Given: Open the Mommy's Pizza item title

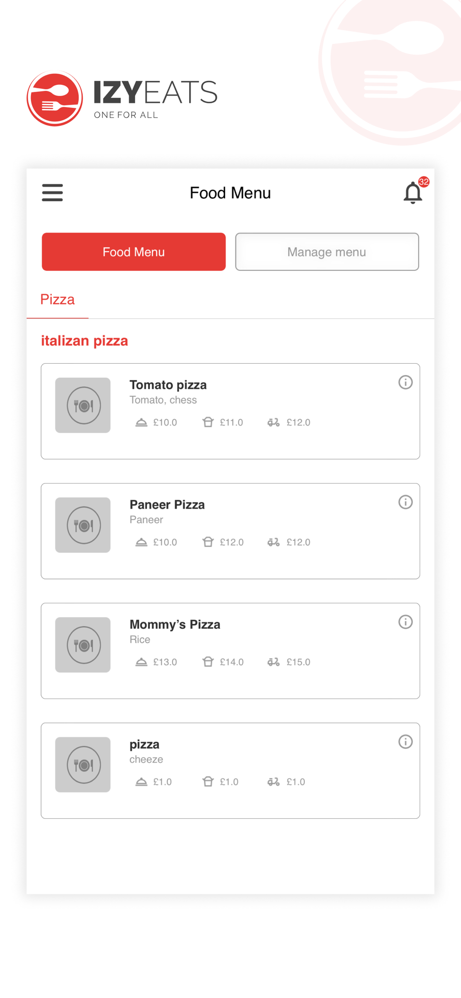Looking at the screenshot, I should [175, 625].
